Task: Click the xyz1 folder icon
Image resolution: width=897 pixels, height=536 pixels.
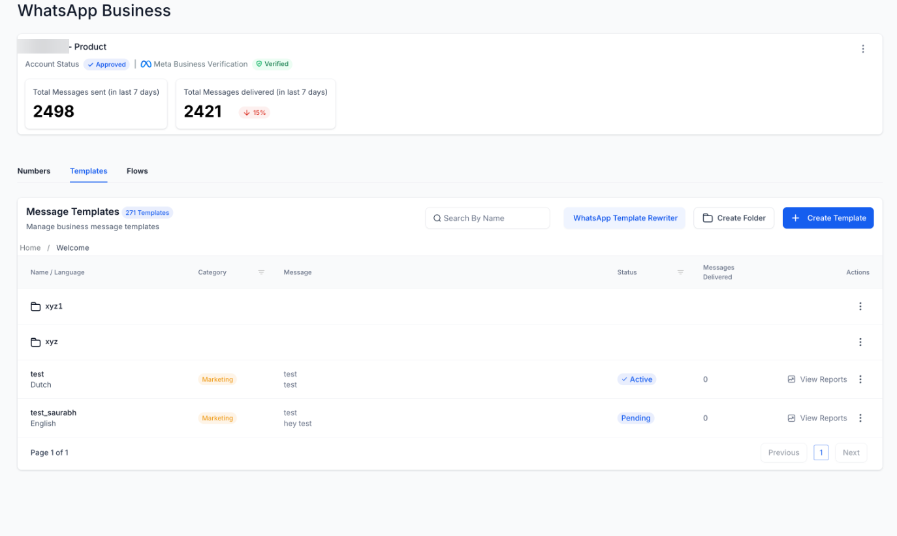Action: pyautogui.click(x=36, y=306)
